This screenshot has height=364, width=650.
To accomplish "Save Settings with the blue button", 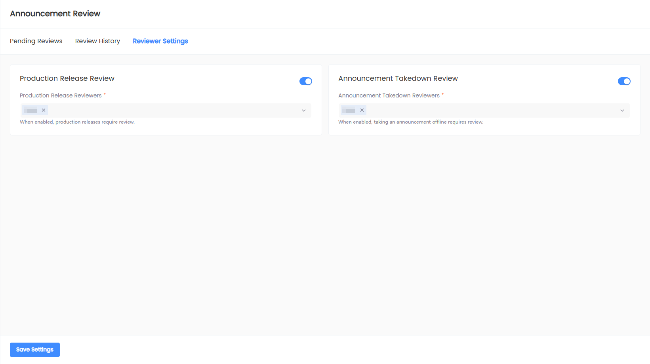I will pyautogui.click(x=35, y=350).
